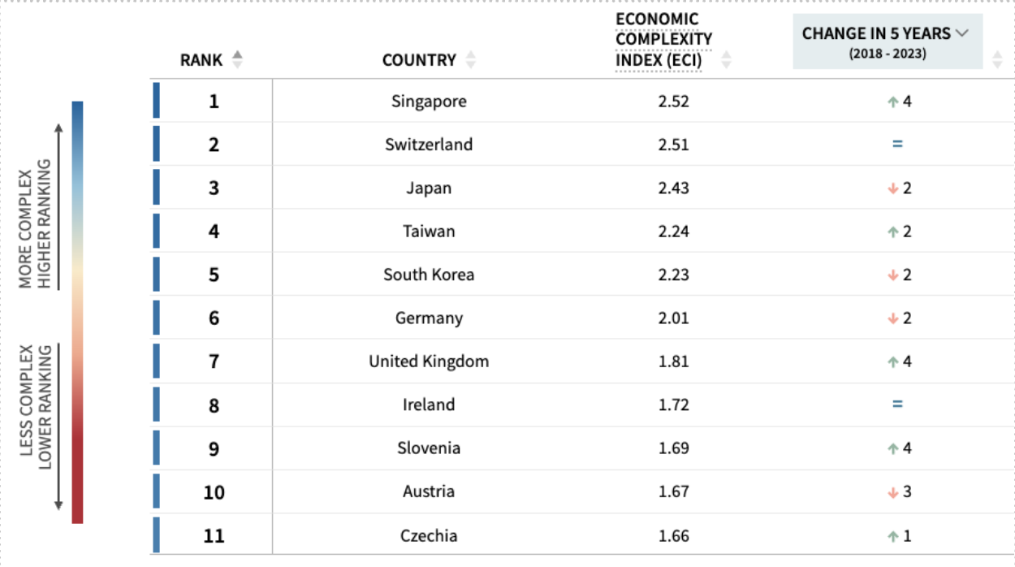Image resolution: width=1015 pixels, height=567 pixels.
Task: Click the RANK column sort arrows icon
Action: coord(237,59)
